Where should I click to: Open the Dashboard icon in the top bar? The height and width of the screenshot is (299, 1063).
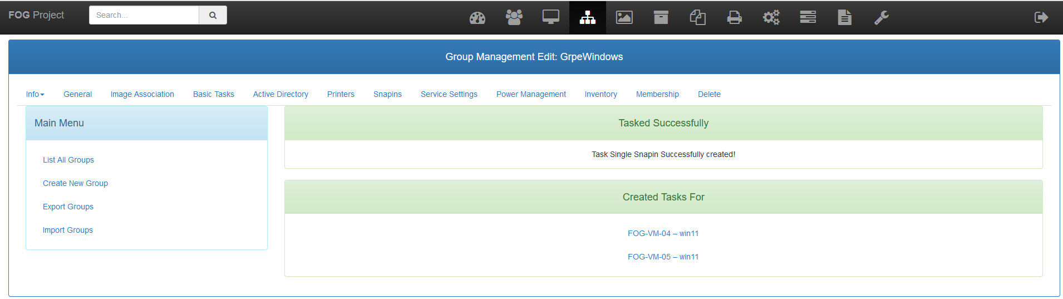pos(477,18)
